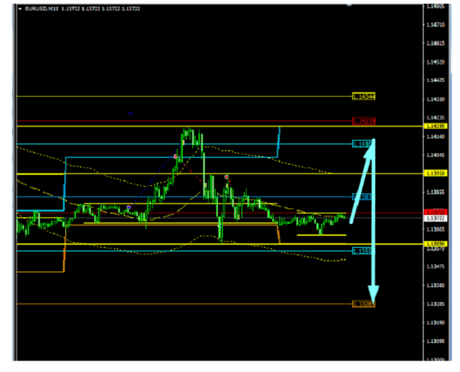Click the pink dot marker on early candles

tap(129, 208)
